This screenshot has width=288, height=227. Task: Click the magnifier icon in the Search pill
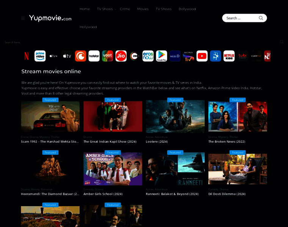coord(261,18)
